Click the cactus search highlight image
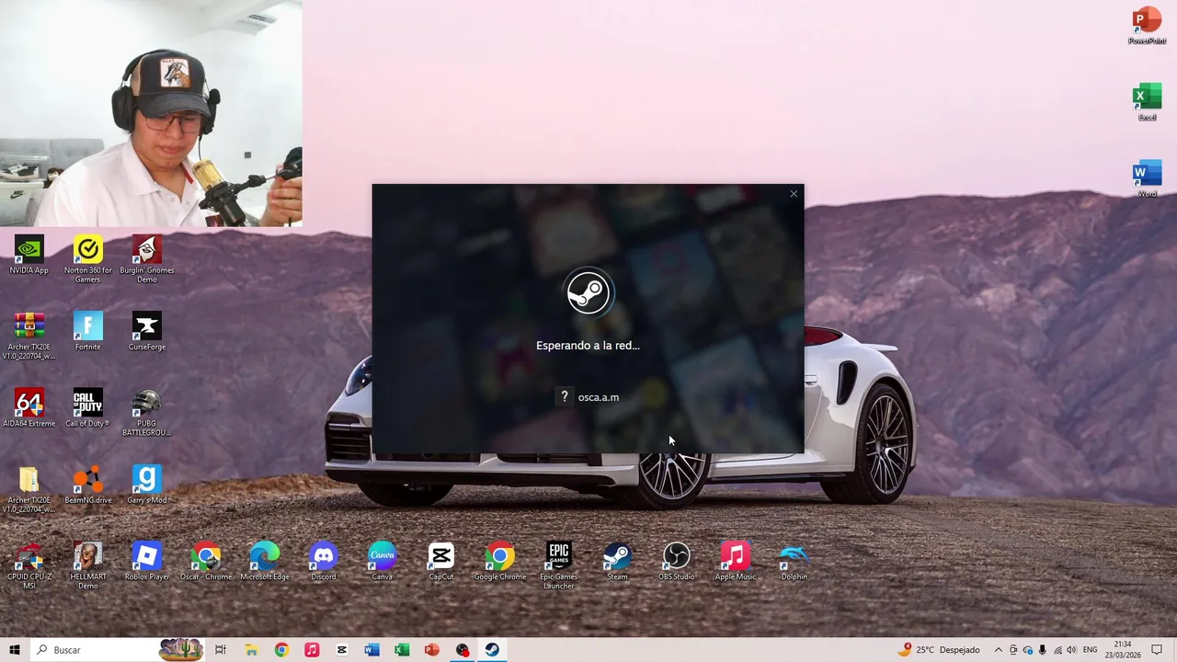This screenshot has width=1177, height=662. (181, 649)
